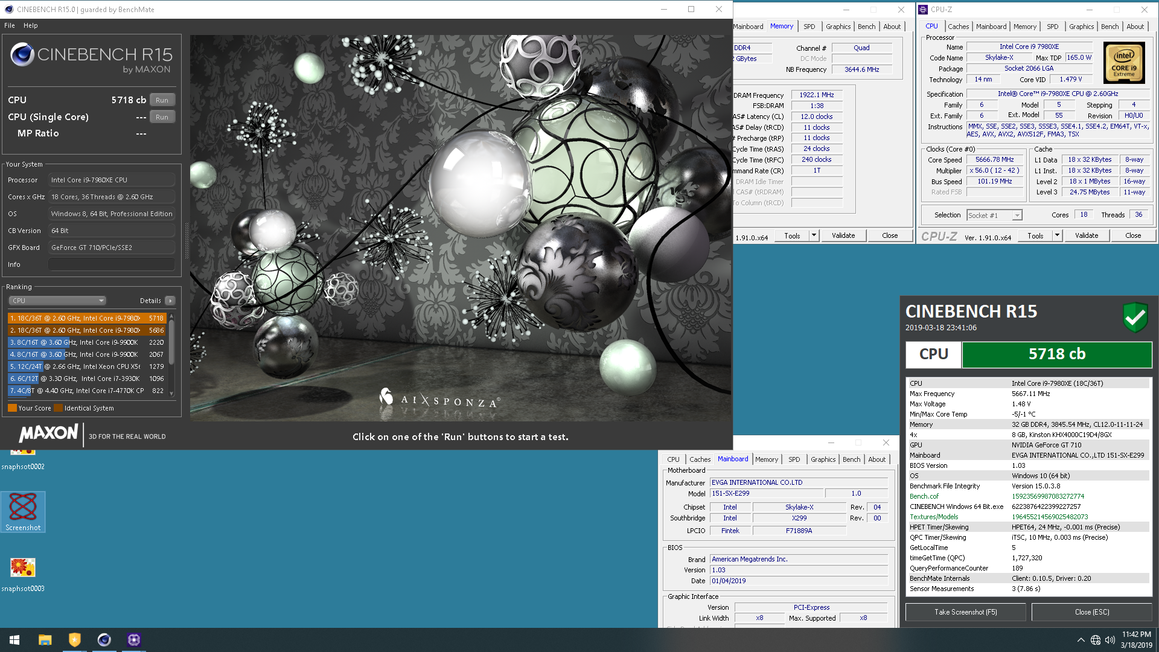Click the green 5718 cb score bar
The width and height of the screenshot is (1159, 652).
pos(1057,354)
